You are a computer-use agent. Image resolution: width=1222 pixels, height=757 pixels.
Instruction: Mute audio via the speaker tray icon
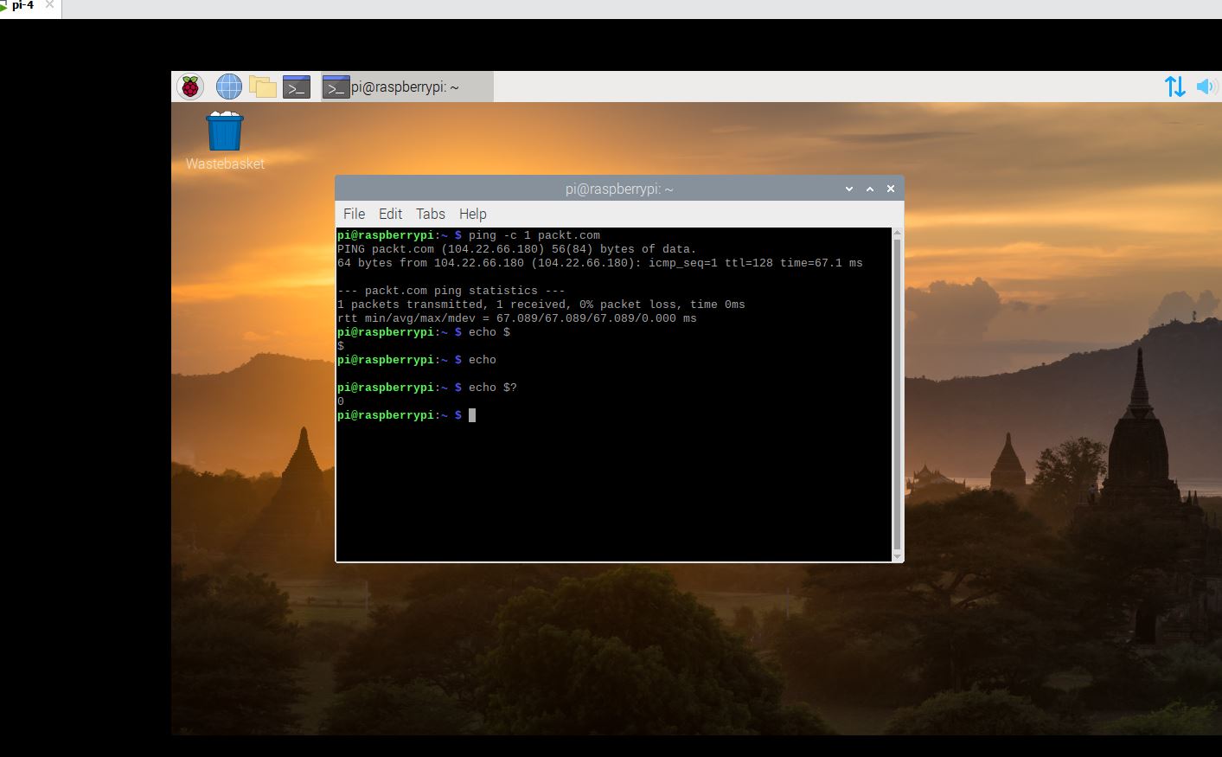[1206, 86]
